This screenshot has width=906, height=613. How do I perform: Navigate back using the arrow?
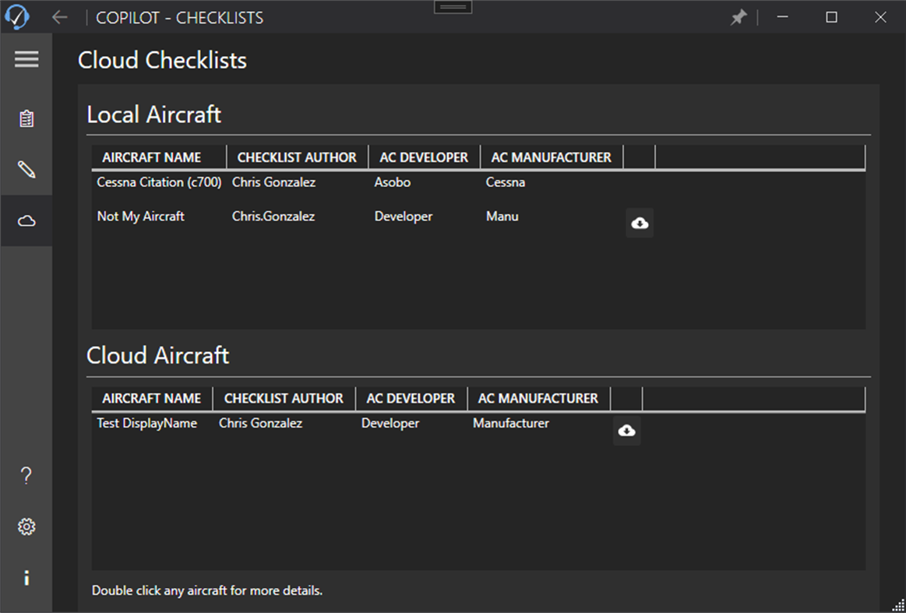[60, 16]
